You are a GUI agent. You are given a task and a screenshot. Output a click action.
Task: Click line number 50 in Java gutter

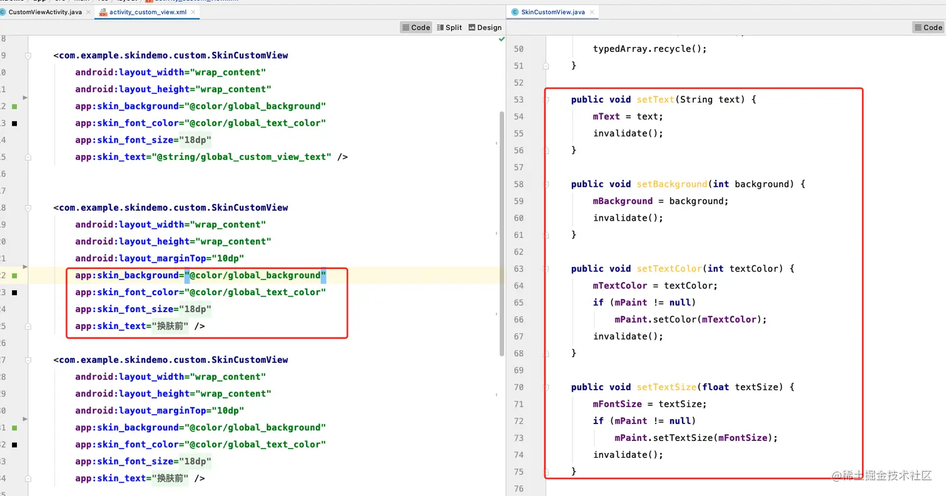point(519,49)
